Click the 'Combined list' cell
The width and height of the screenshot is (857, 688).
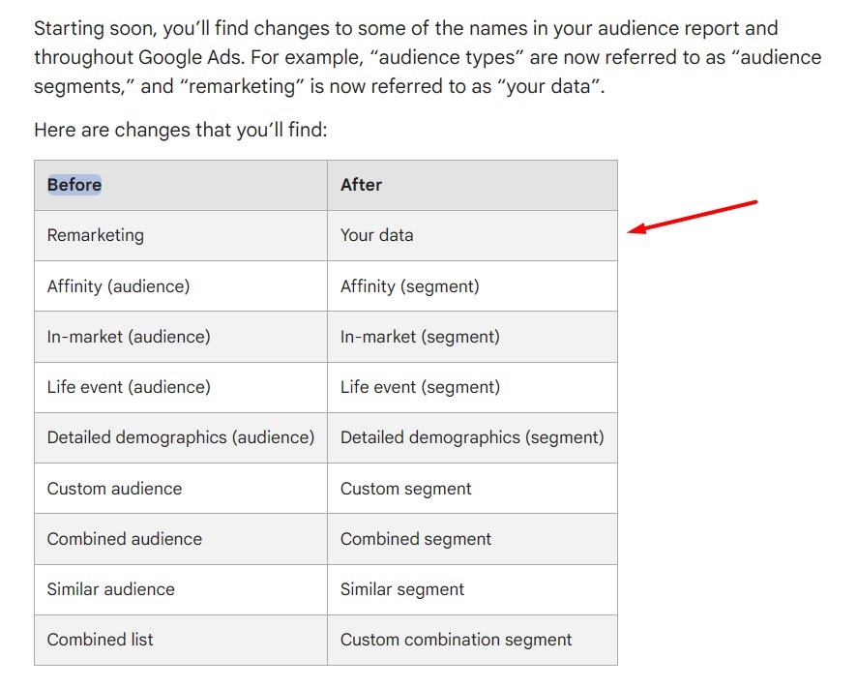coord(181,640)
